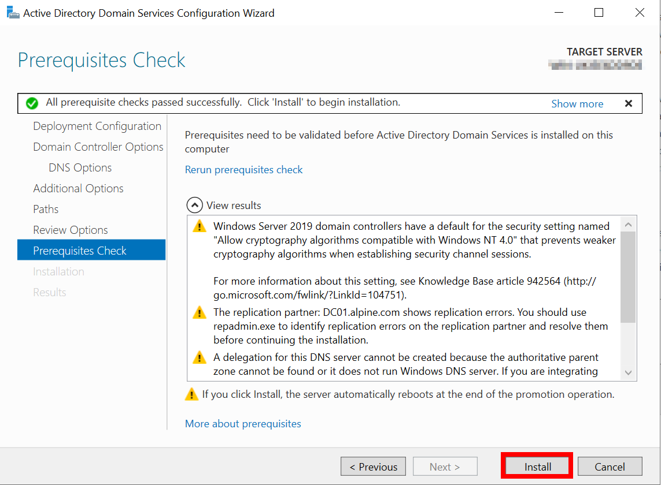This screenshot has width=661, height=485.
Task: Click the disabled Results step
Action: point(50,292)
